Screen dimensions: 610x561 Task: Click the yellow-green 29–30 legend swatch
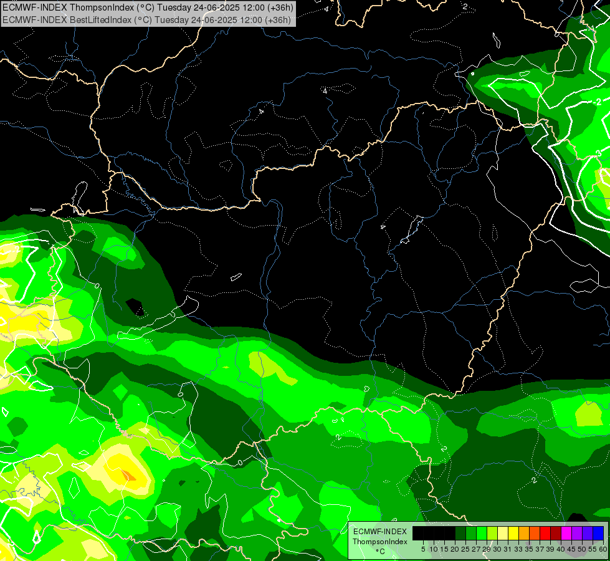pyautogui.click(x=492, y=533)
